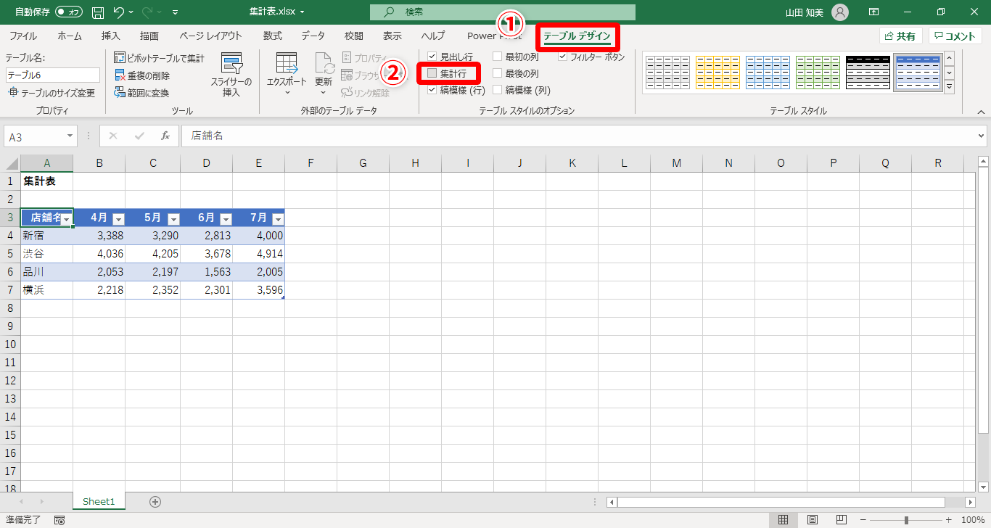The width and height of the screenshot is (991, 528).
Task: Summarize with PivotTable (ピボットテーブルで集計)
Action: pyautogui.click(x=160, y=58)
